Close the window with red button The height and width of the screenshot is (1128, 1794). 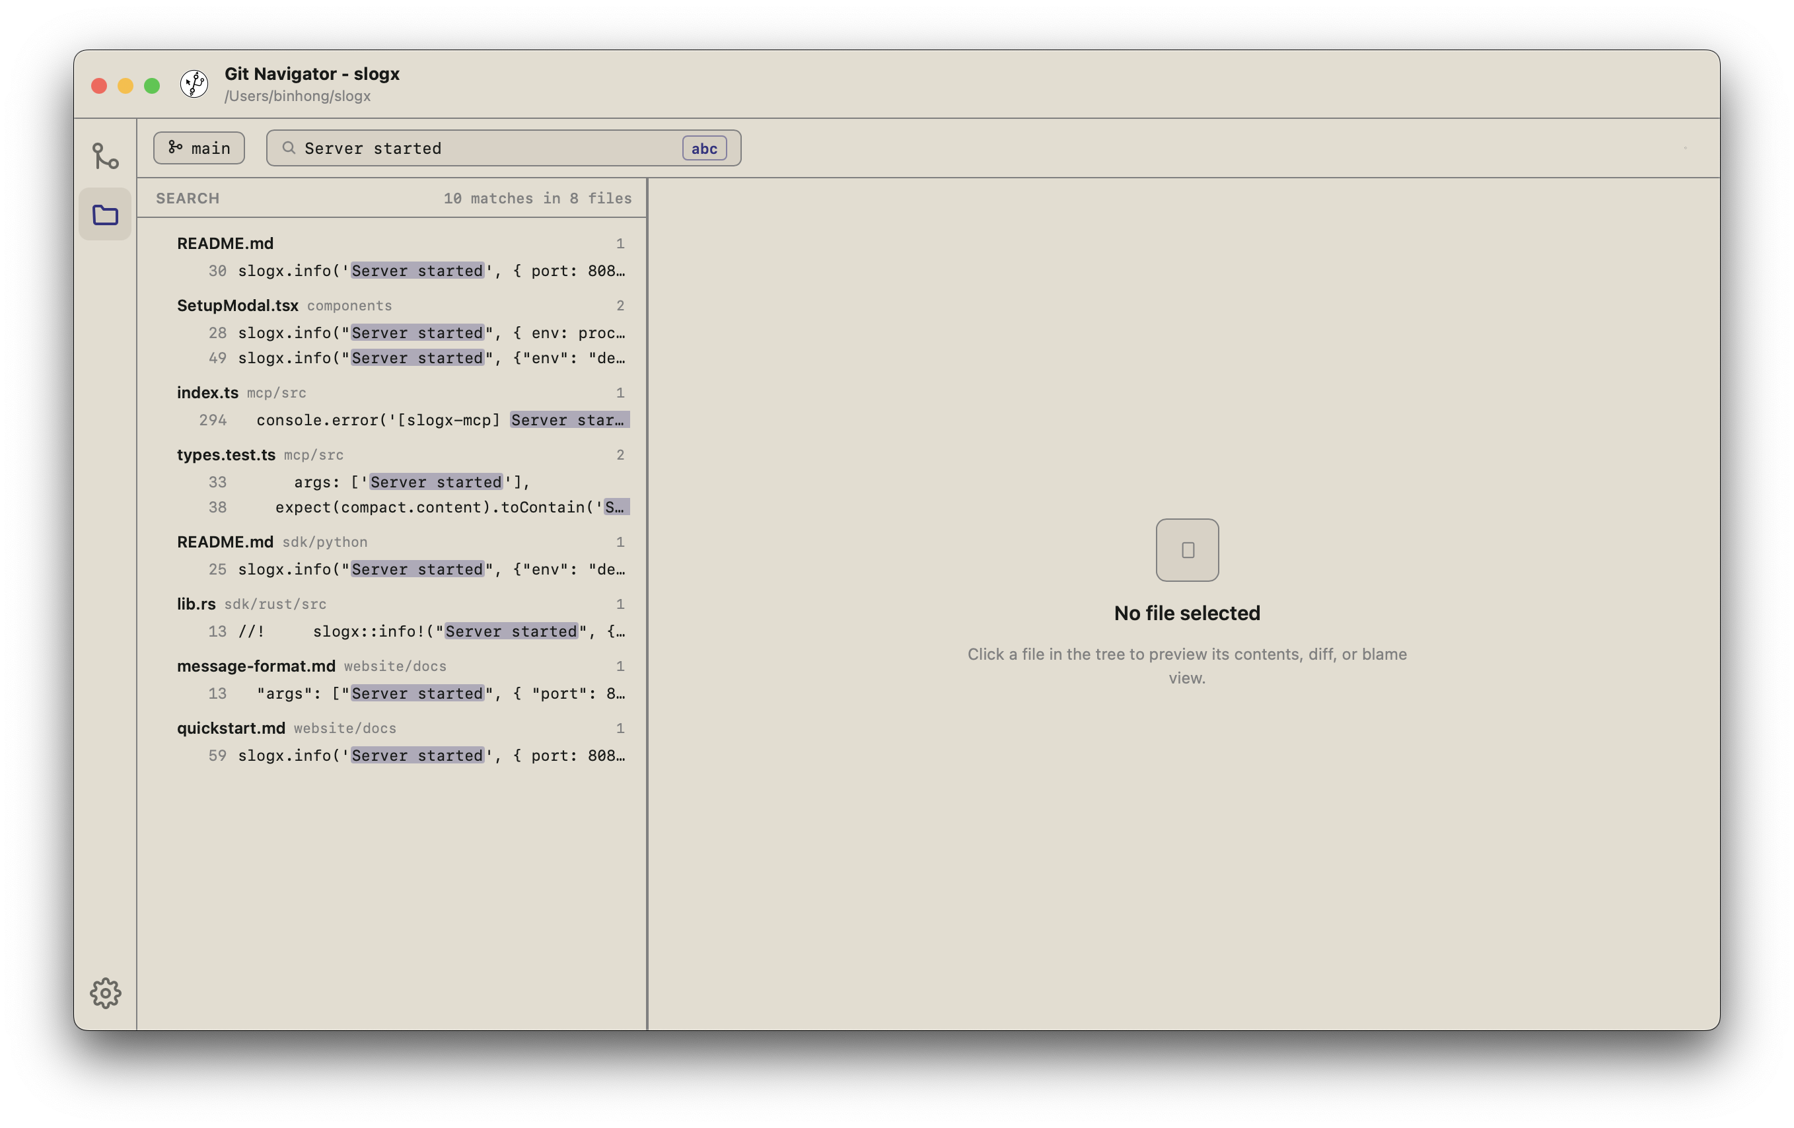click(99, 86)
